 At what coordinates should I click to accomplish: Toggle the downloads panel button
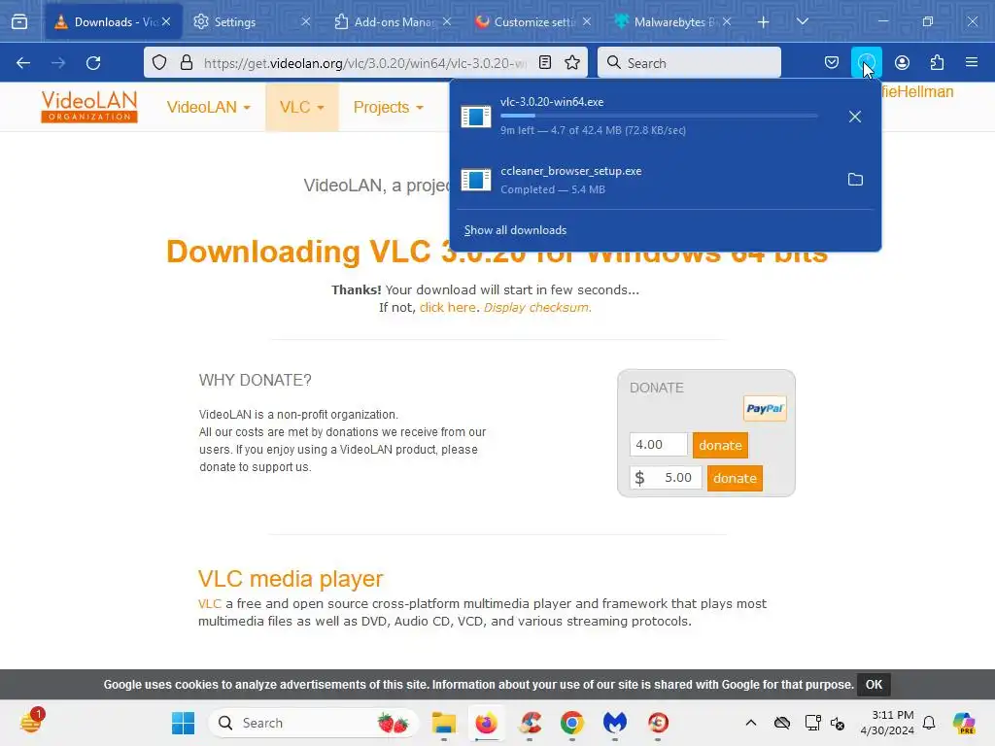click(x=866, y=62)
